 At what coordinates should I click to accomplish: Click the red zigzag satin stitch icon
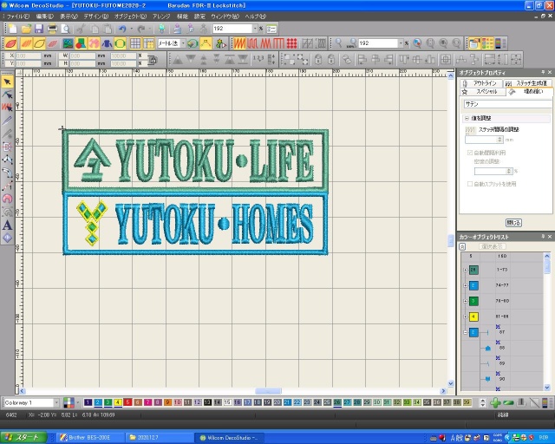pos(239,43)
